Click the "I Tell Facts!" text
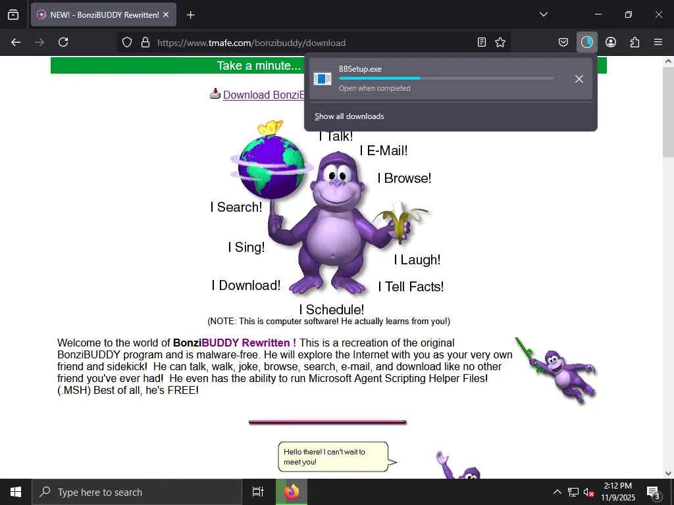The width and height of the screenshot is (674, 505). (411, 287)
